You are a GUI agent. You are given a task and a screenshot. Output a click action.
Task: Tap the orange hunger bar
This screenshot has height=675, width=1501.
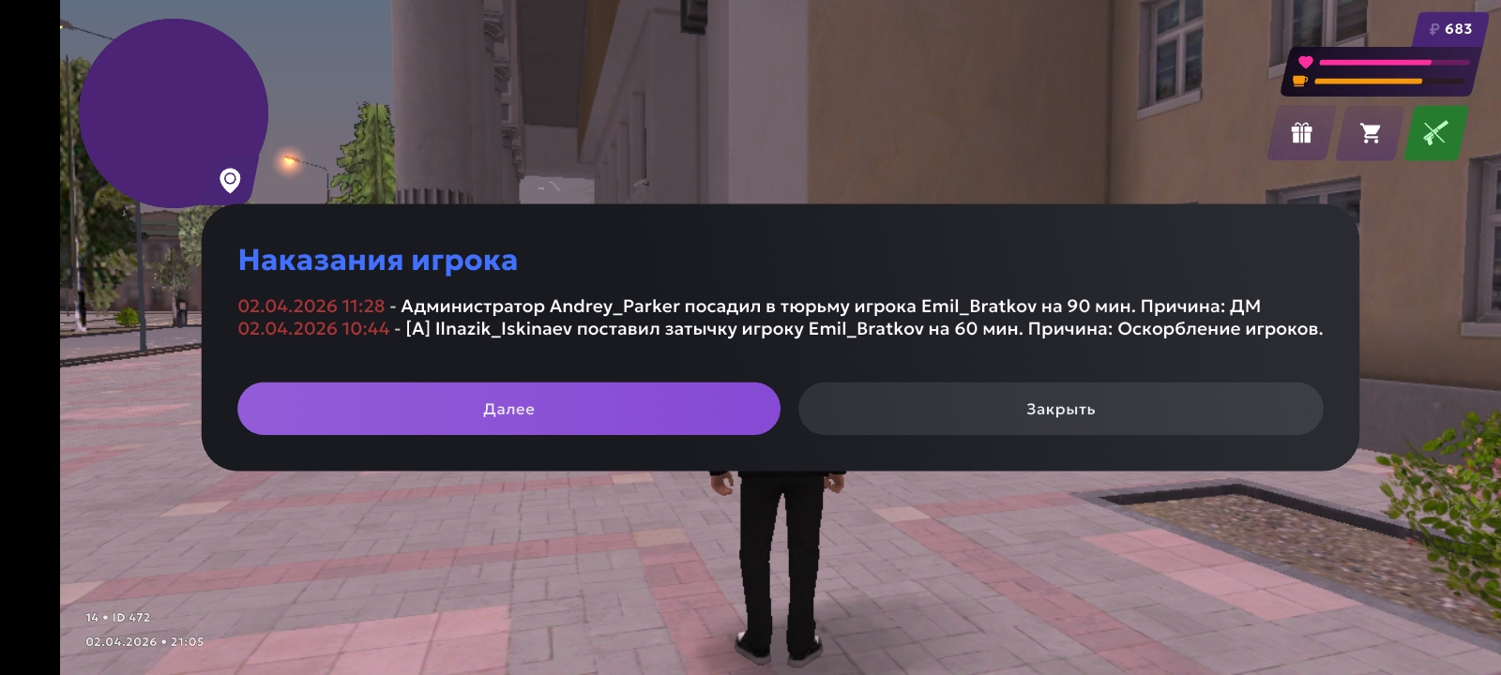pos(1389,82)
